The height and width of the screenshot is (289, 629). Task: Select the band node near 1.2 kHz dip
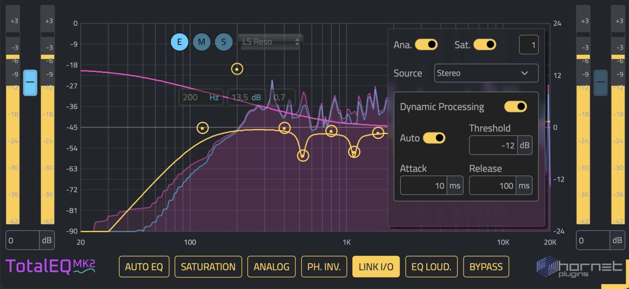353,152
